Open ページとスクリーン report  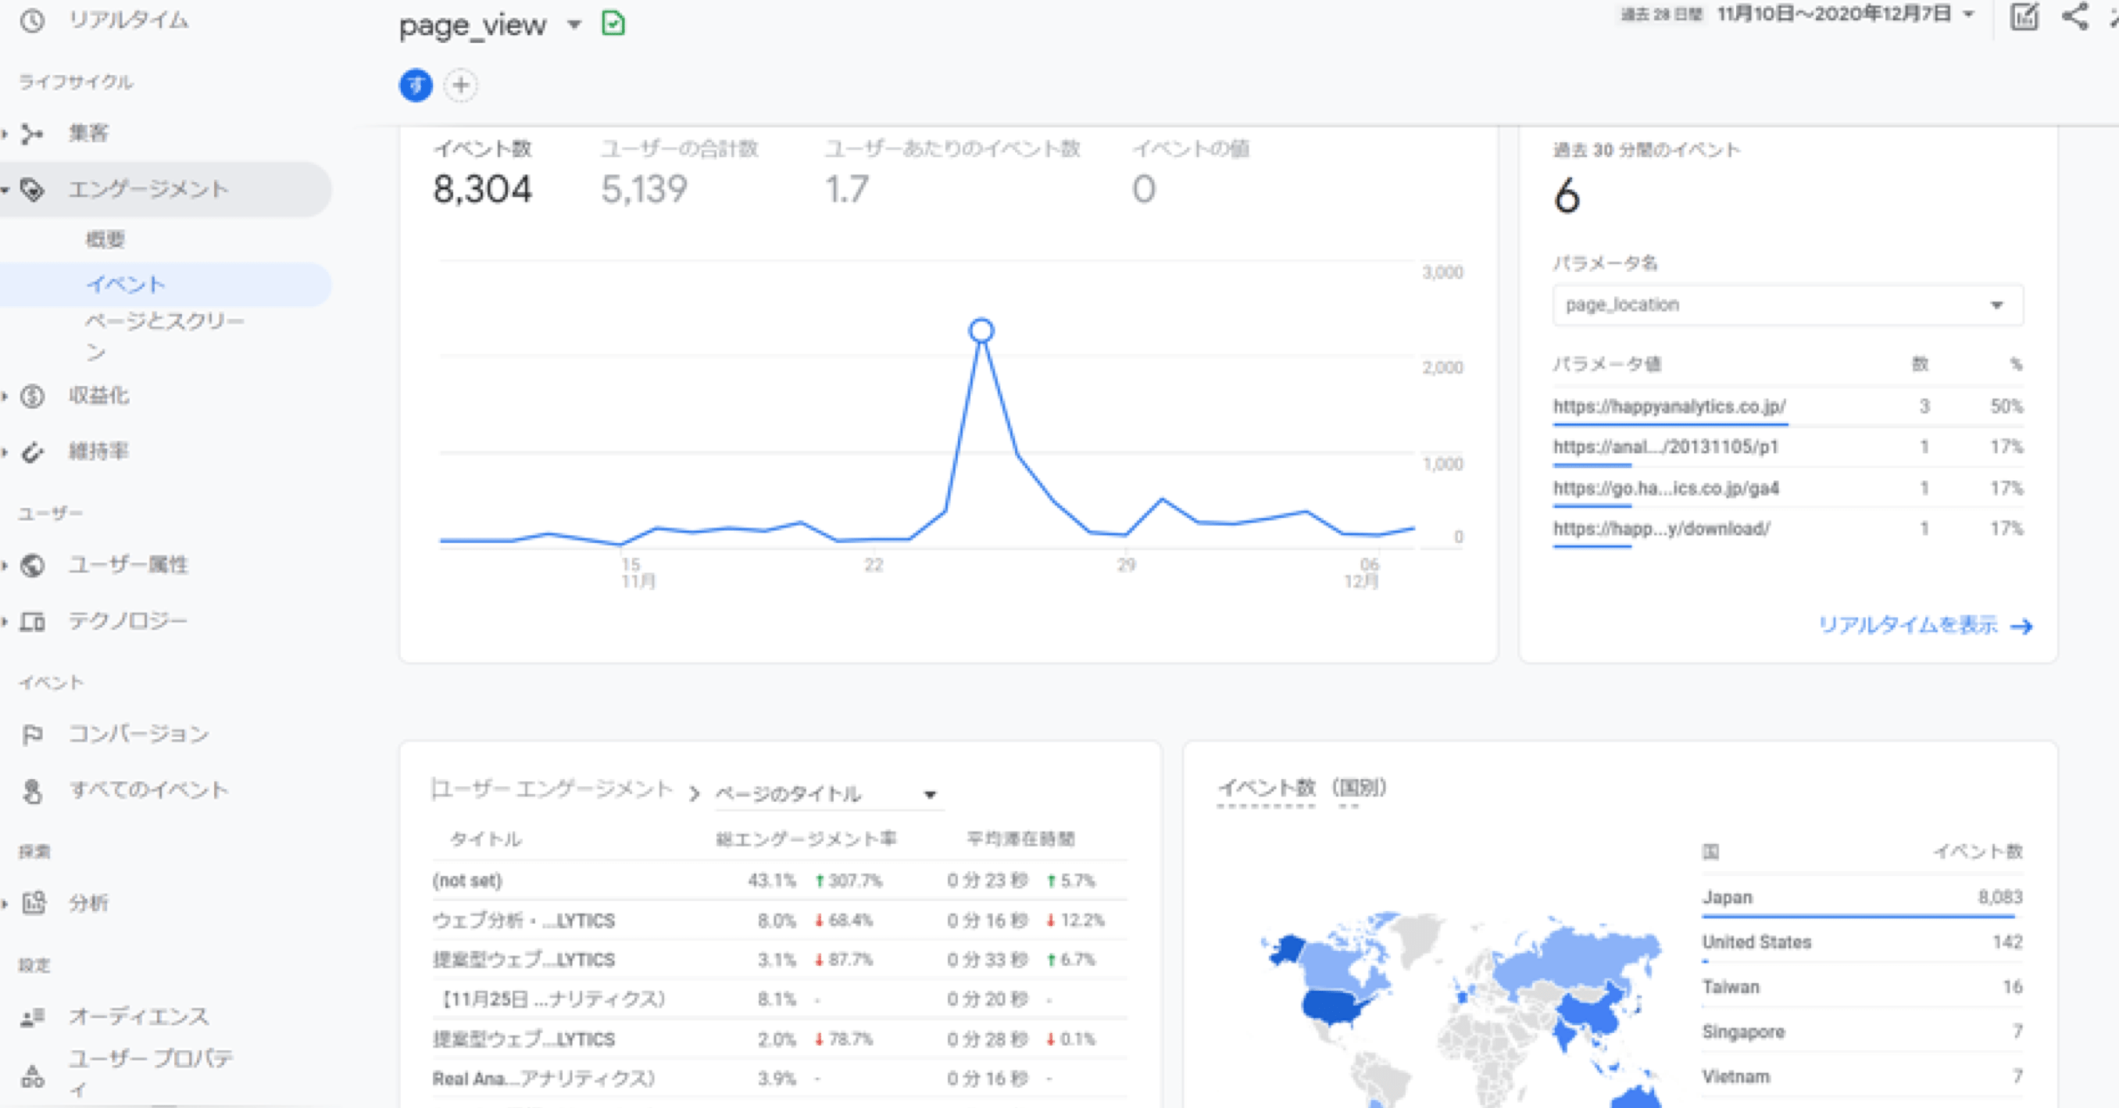pos(165,337)
